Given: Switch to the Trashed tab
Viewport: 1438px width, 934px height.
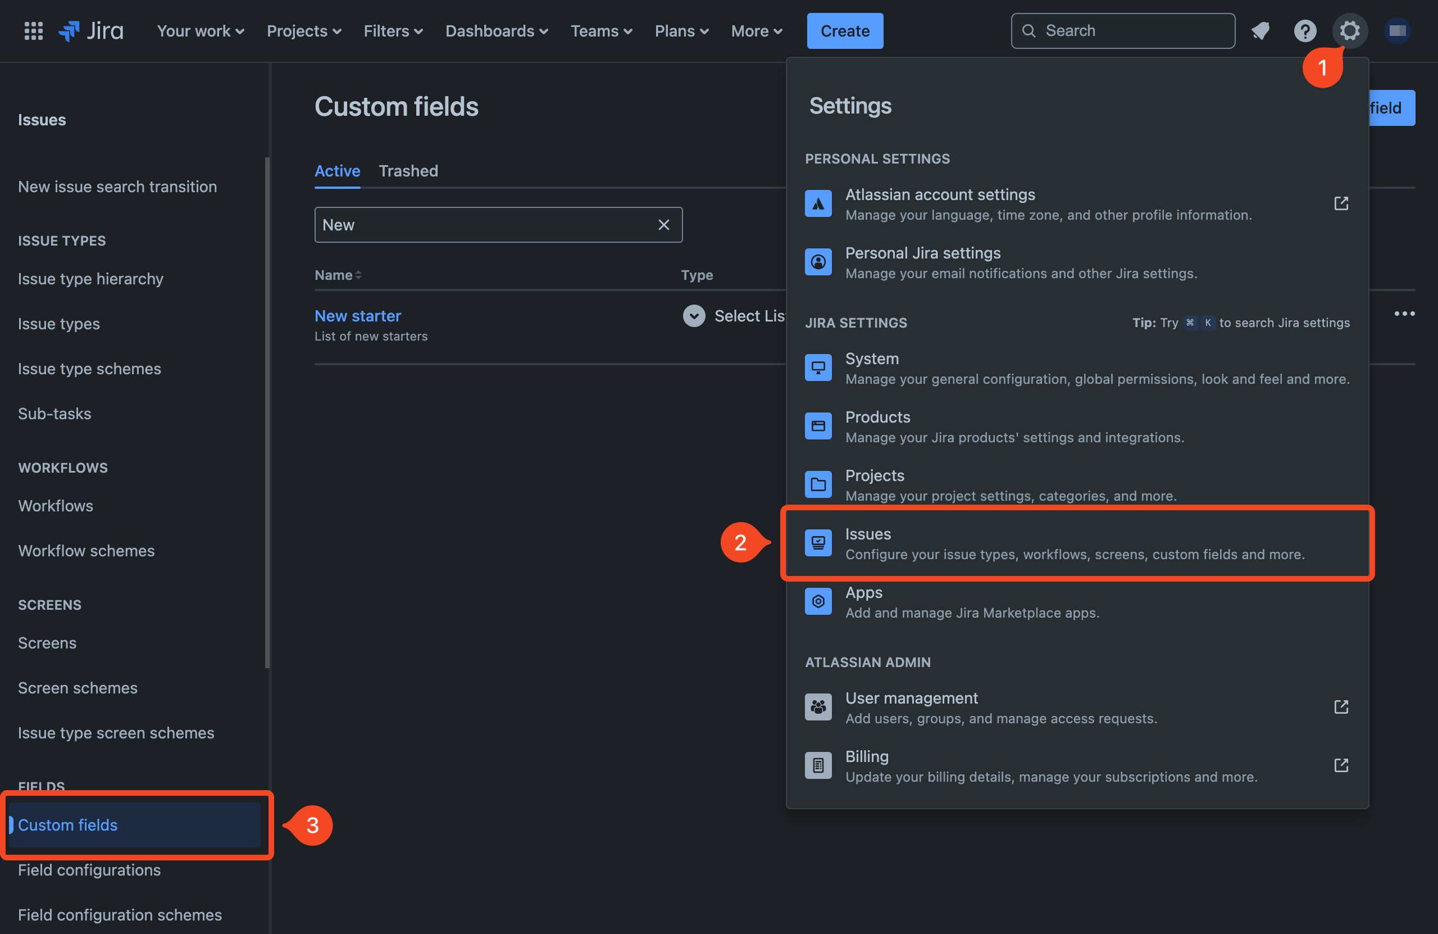Looking at the screenshot, I should coord(408,171).
